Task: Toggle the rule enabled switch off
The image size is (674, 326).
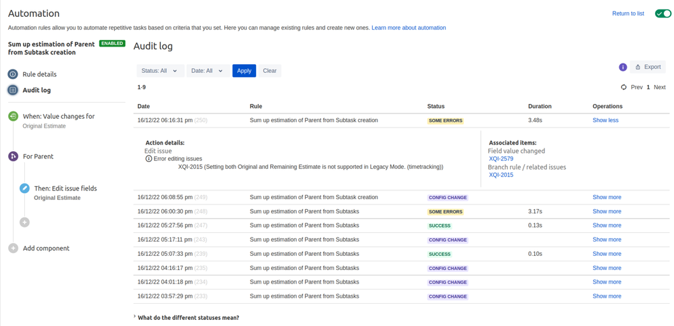Action: (663, 13)
